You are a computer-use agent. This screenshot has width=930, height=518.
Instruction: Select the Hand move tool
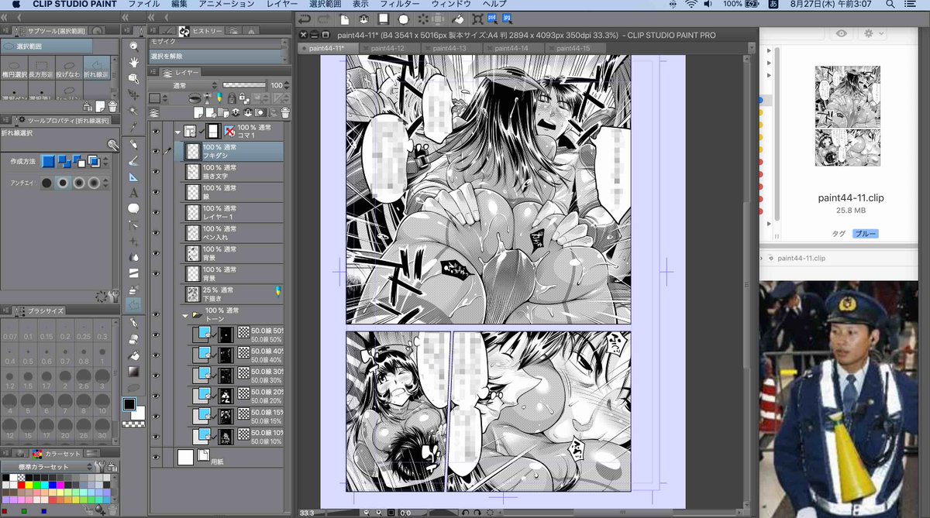[133, 62]
